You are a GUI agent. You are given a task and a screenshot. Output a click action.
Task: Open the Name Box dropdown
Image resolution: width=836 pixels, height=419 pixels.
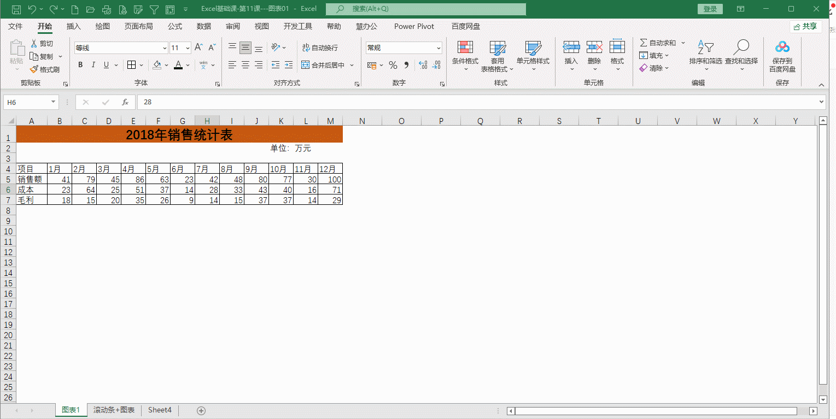pos(54,102)
